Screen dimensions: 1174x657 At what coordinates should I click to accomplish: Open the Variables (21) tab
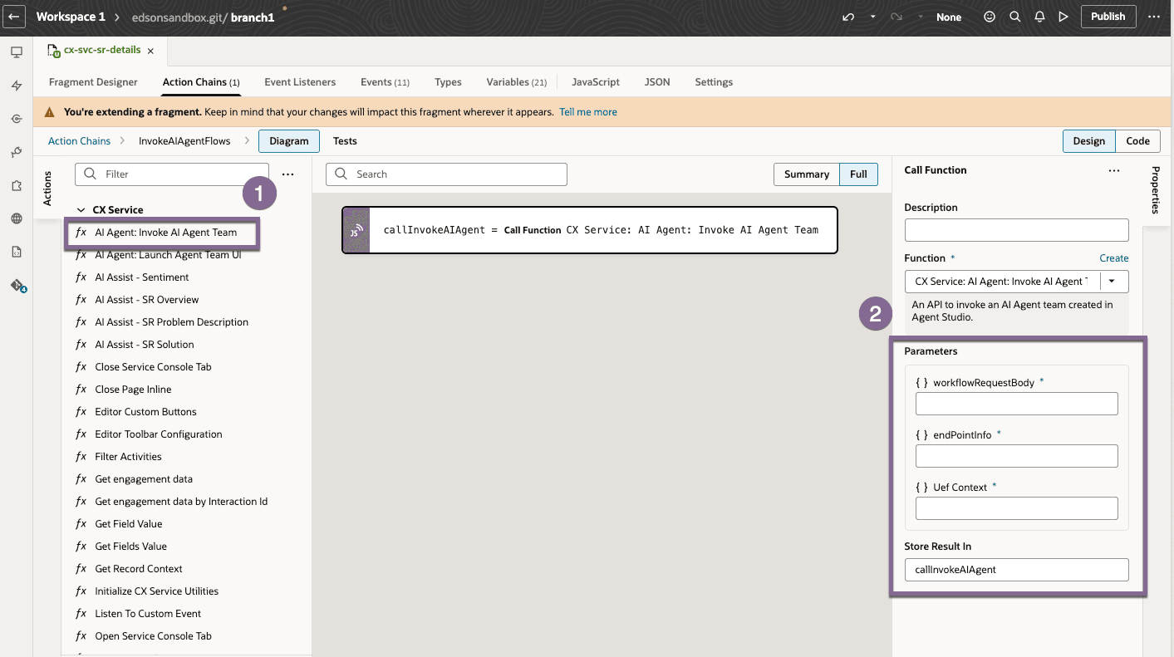pyautogui.click(x=515, y=81)
